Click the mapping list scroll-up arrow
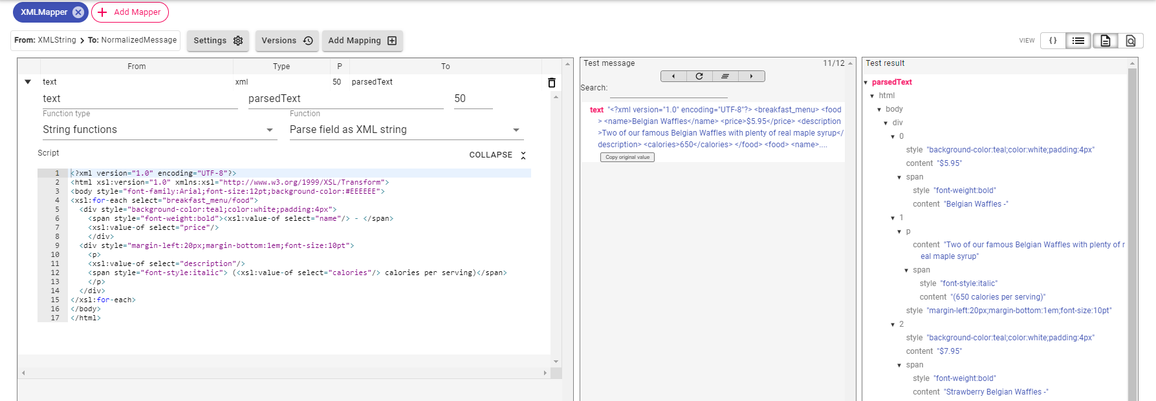Image resolution: width=1156 pixels, height=401 pixels. [x=567, y=64]
